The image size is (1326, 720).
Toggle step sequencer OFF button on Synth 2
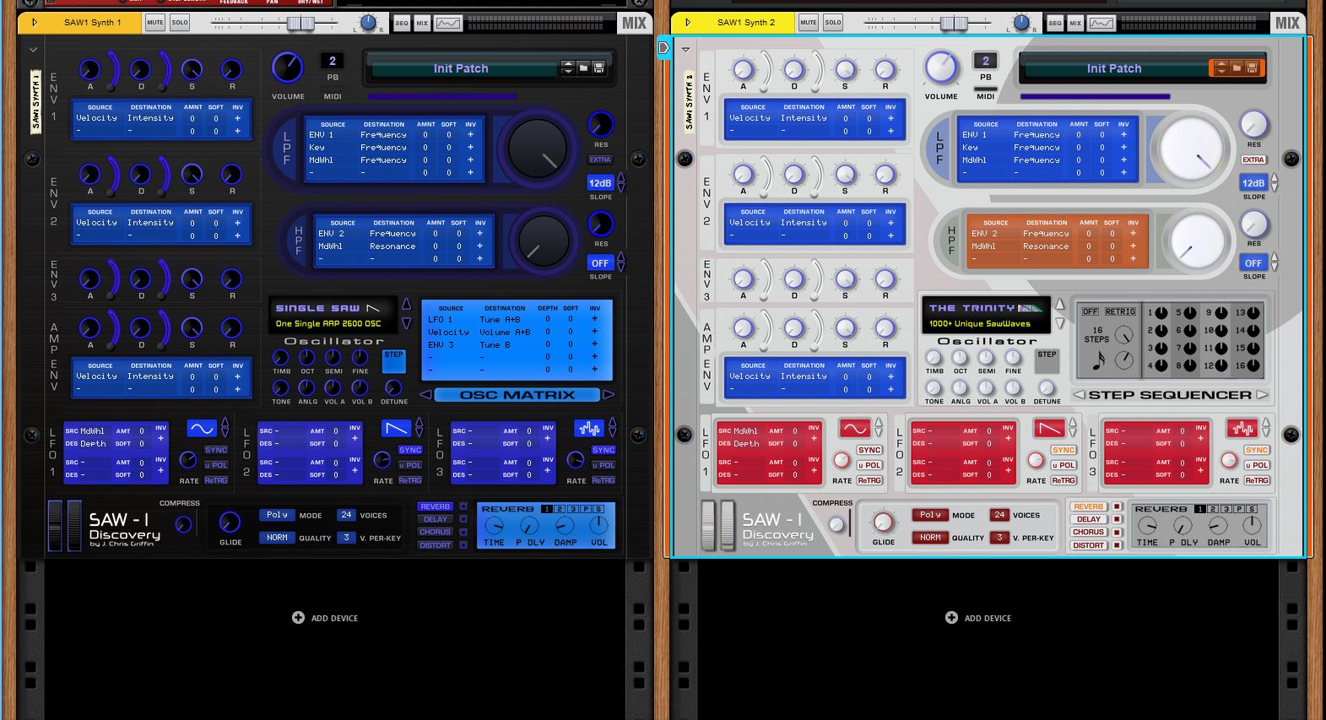(1091, 311)
